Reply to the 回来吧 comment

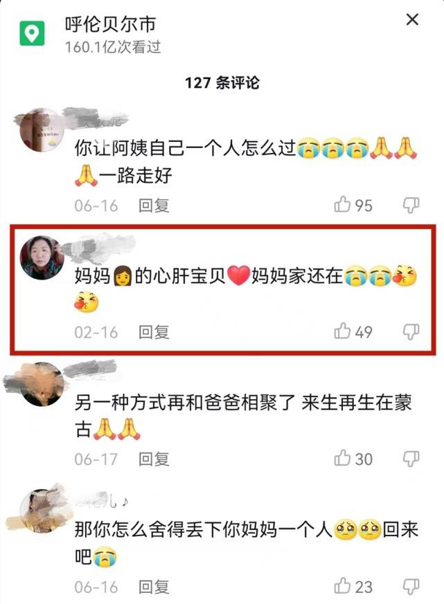[154, 587]
